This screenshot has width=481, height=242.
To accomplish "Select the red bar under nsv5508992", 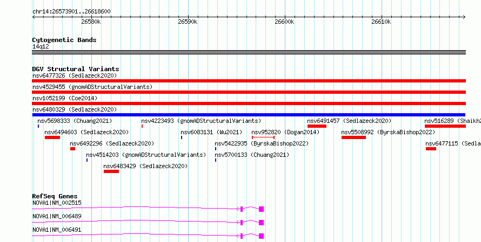I will [x=353, y=137].
